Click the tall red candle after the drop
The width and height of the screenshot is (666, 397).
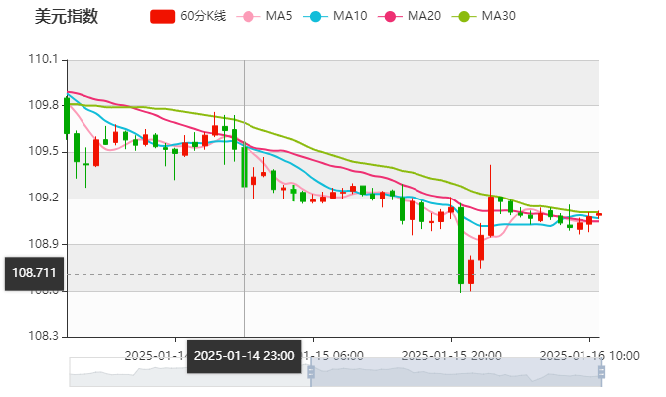[x=491, y=215]
